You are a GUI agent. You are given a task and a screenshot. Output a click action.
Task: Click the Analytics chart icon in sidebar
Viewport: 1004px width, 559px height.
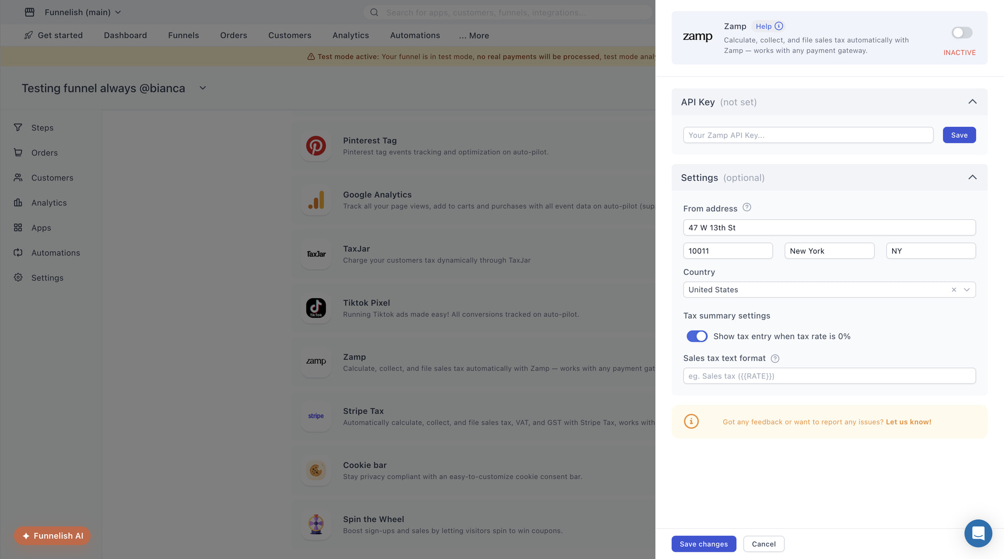pyautogui.click(x=18, y=203)
